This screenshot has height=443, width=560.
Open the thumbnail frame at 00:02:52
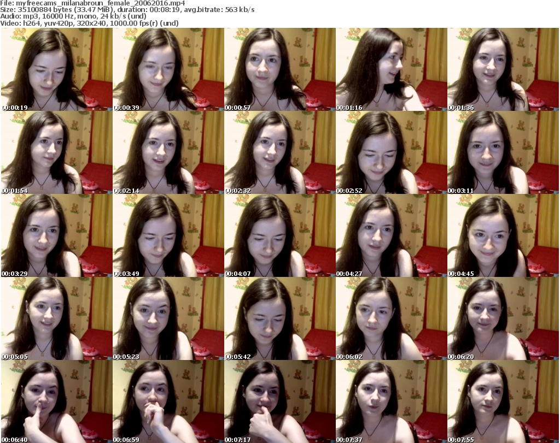click(392, 152)
